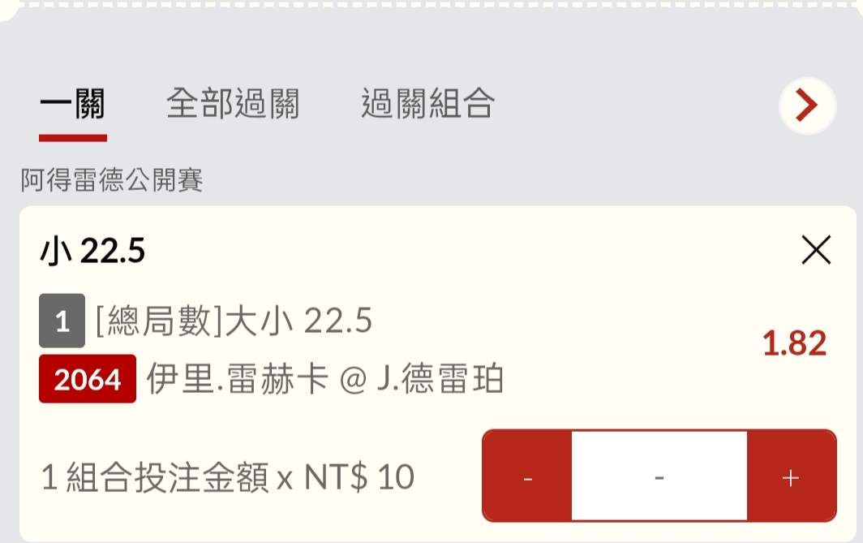Open the 全部過關 tab
Screen dimensions: 863x543
tap(233, 105)
